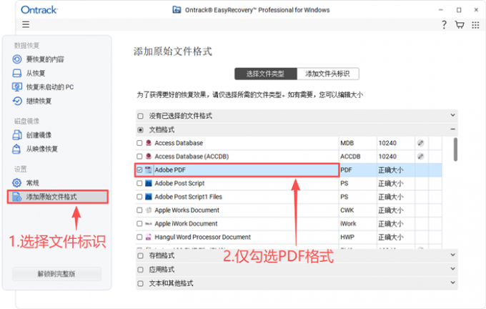Collapse the 文档格式 section
This screenshot has height=309, width=486.
452,129
